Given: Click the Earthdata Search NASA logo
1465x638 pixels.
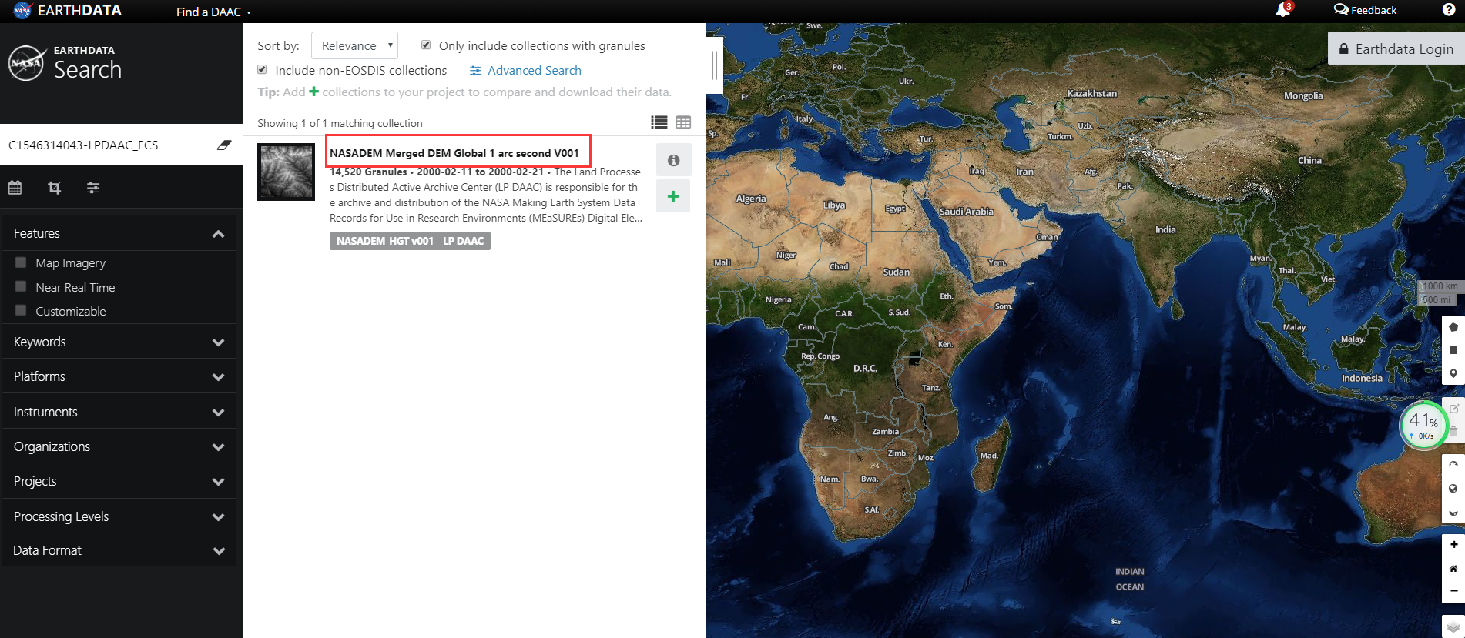Looking at the screenshot, I should click(26, 63).
